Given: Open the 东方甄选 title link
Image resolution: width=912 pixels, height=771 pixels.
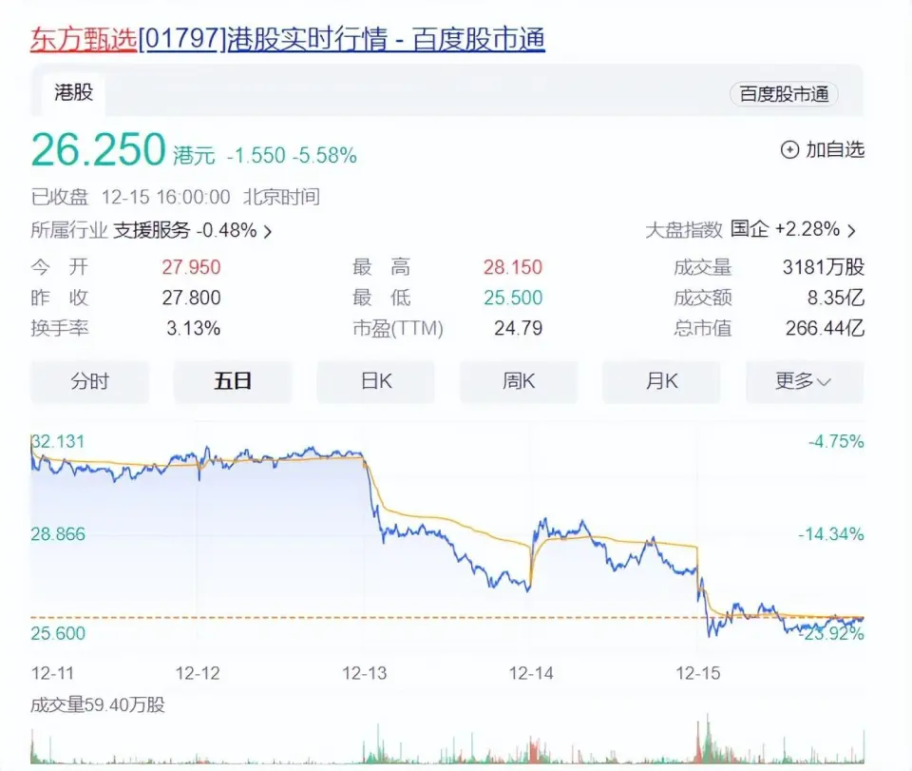Looking at the screenshot, I should pos(84,39).
